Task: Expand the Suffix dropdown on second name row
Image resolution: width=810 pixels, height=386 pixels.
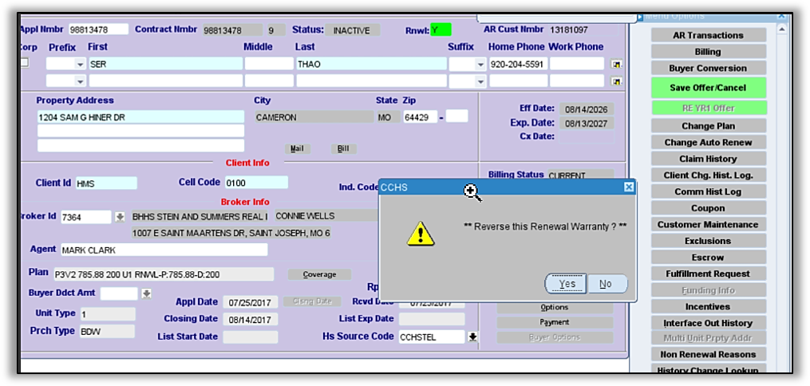Action: pyautogui.click(x=481, y=81)
